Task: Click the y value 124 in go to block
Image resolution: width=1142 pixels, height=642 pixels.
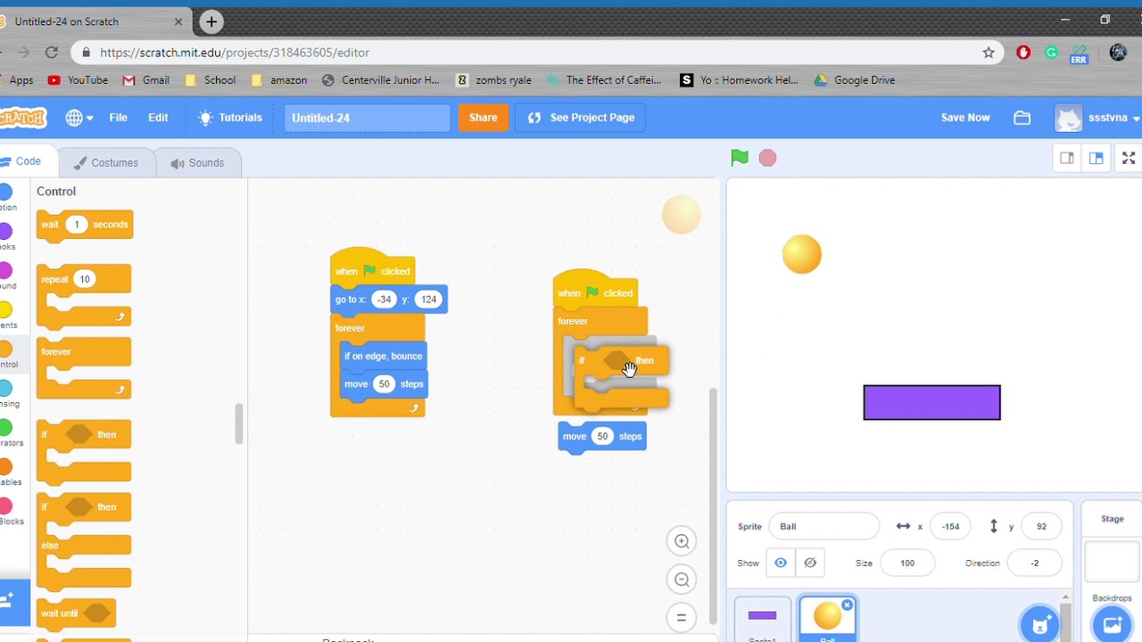Action: coord(428,300)
